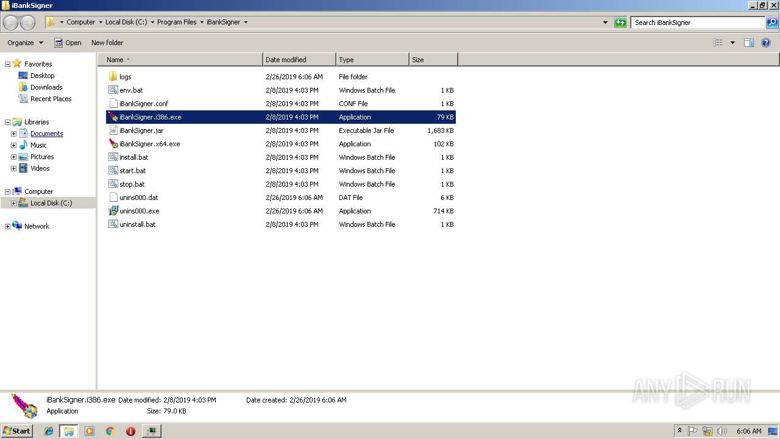
Task: Click the volume speaker tray icon
Action: (x=722, y=431)
